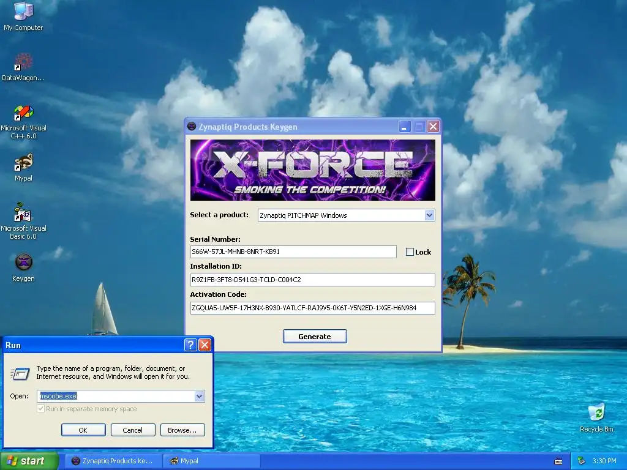Select the DataWagon desktop shortcut
The width and height of the screenshot is (627, 470).
point(23,67)
